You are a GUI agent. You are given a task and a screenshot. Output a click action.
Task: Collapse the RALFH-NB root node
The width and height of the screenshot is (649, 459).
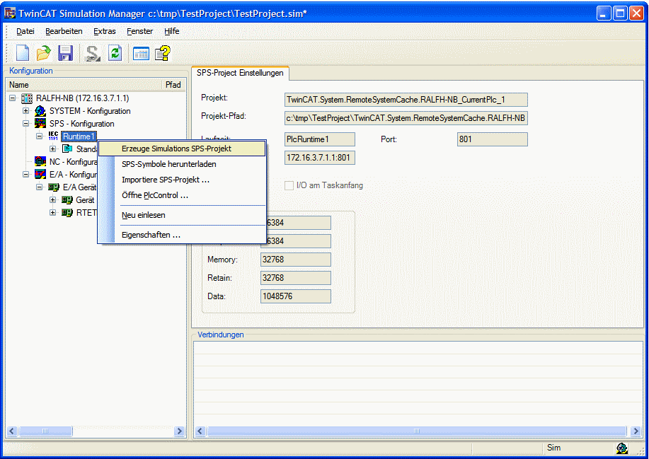13,98
